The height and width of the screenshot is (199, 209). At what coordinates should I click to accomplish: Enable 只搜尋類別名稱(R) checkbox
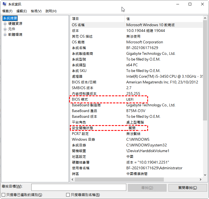(x=68, y=195)
